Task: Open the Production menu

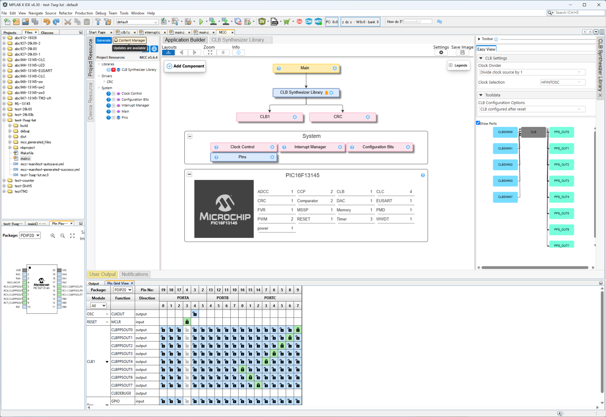Action: point(84,13)
